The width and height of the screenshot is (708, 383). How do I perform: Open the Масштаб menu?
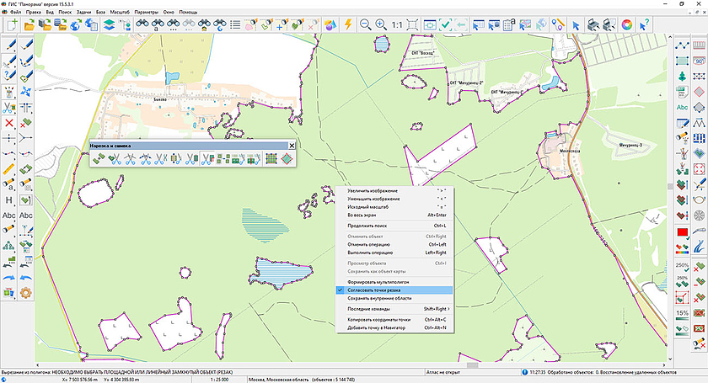120,13
